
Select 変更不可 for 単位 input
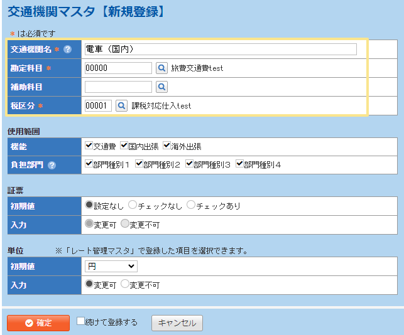coord(124,284)
